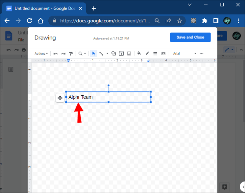Click the Save and Close button
This screenshot has height=193, width=245.
(x=190, y=37)
